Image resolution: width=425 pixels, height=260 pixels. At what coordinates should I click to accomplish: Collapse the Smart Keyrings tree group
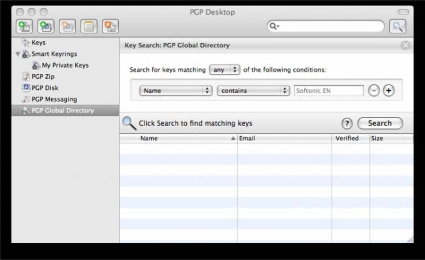point(18,54)
